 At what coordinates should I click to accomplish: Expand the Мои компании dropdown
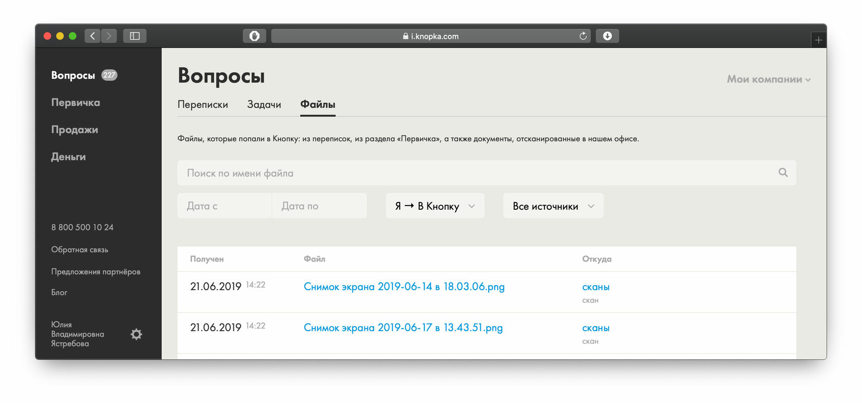click(x=769, y=79)
